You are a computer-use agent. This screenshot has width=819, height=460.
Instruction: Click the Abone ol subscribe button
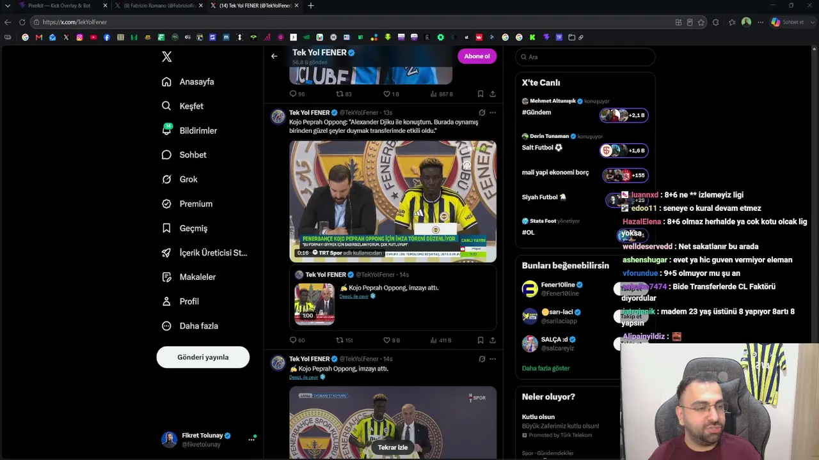pos(477,56)
